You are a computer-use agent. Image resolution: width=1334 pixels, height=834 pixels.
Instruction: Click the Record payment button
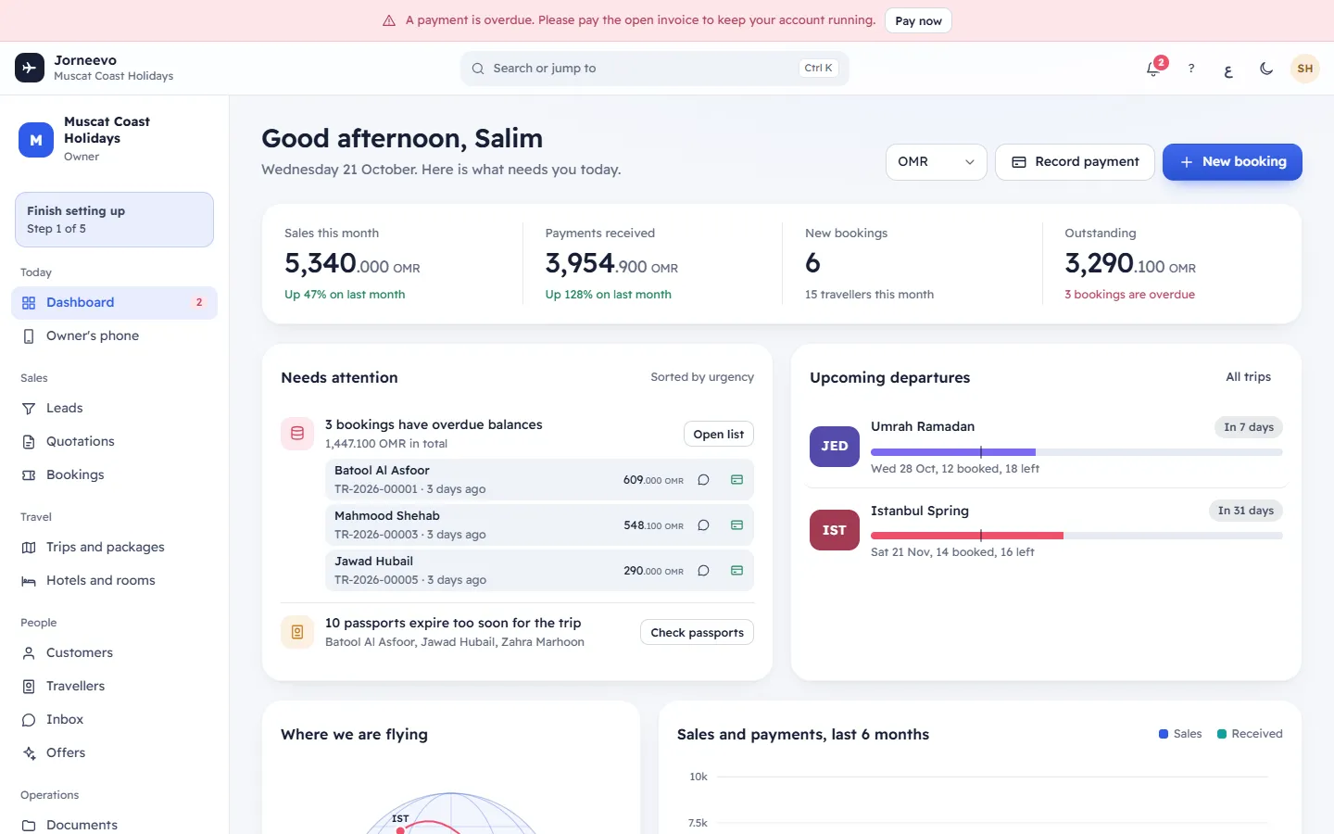pyautogui.click(x=1075, y=162)
